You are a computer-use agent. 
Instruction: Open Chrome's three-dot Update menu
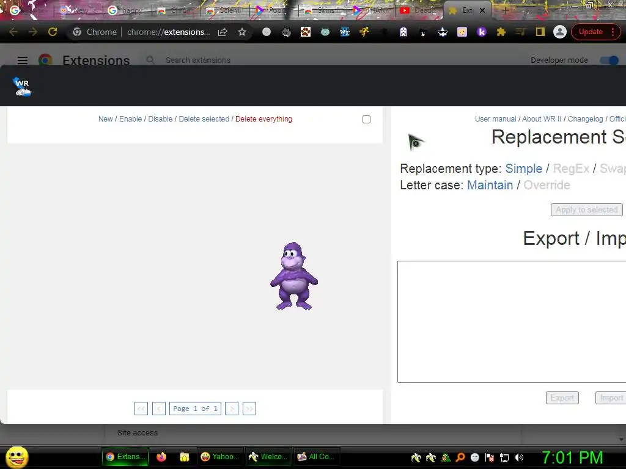coord(613,32)
